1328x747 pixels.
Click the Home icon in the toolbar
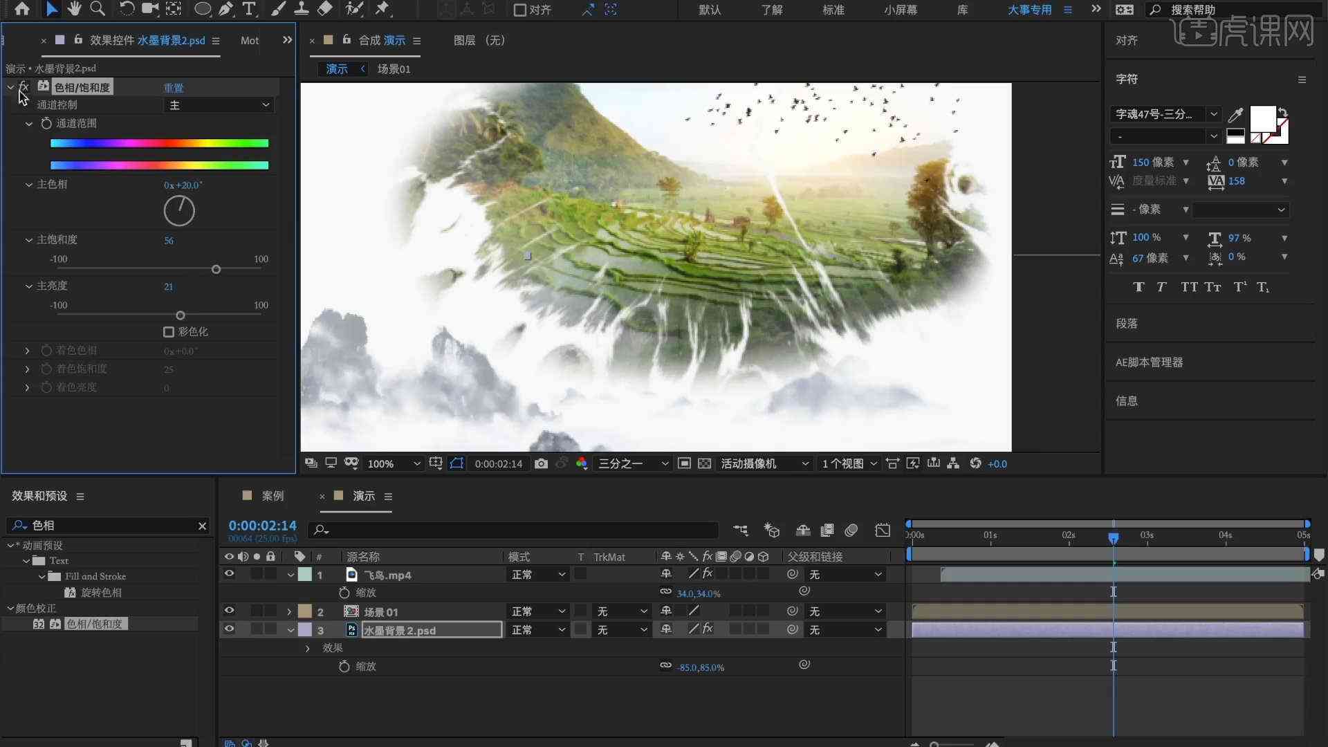click(22, 9)
